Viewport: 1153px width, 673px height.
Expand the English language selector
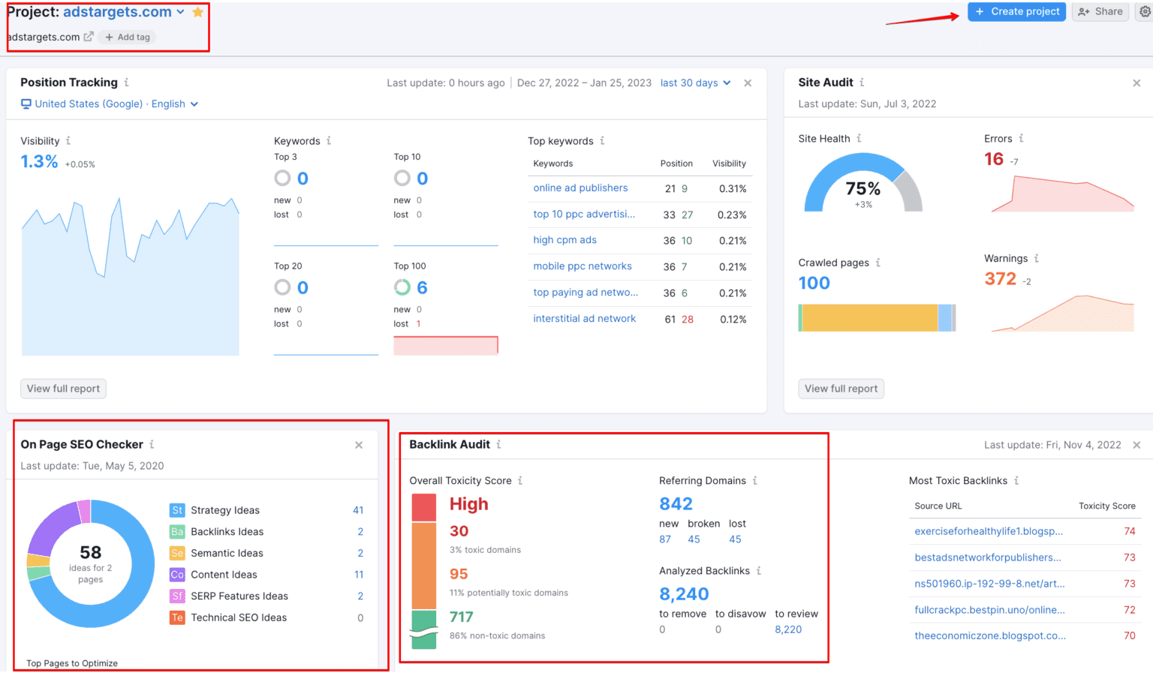(194, 104)
